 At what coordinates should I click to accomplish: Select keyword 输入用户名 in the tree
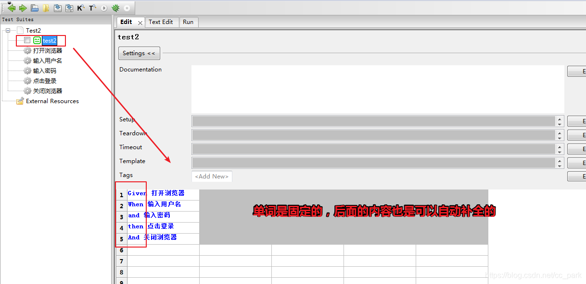click(48, 60)
